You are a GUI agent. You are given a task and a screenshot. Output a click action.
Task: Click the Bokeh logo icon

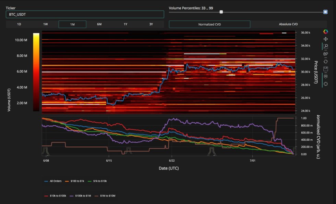click(x=326, y=32)
